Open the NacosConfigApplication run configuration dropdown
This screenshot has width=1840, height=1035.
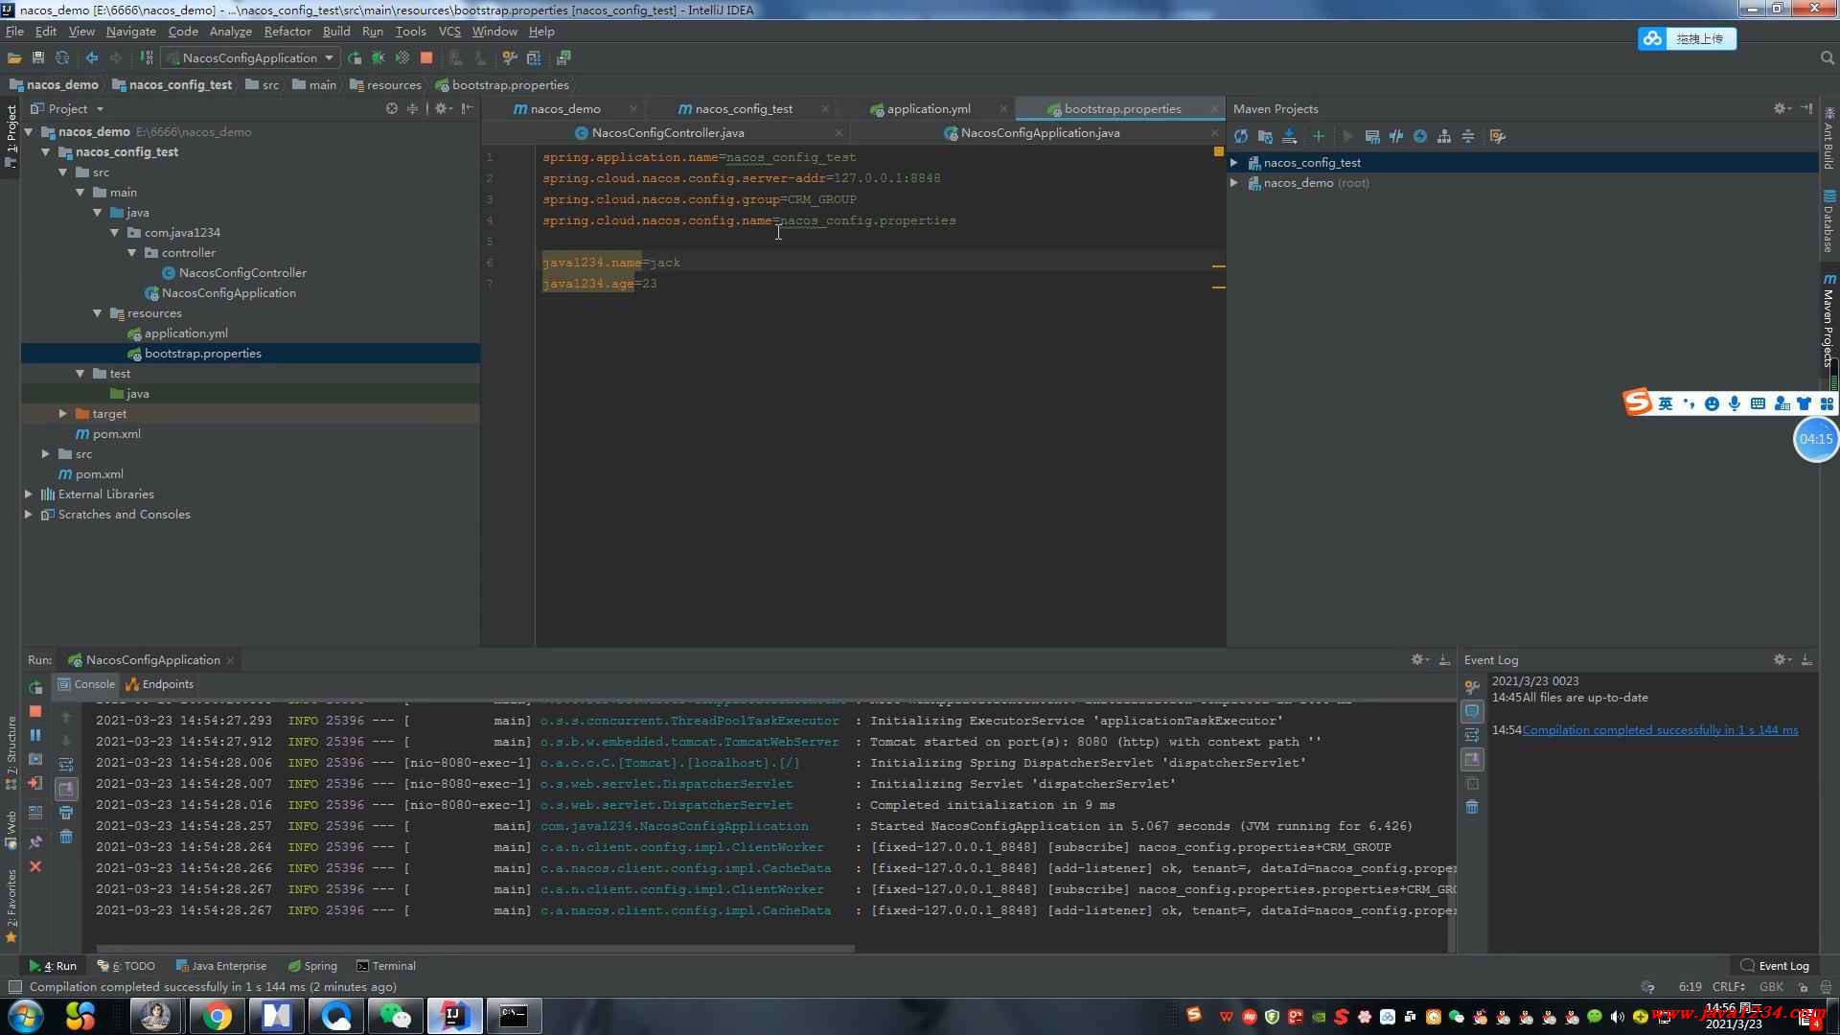pyautogui.click(x=251, y=58)
